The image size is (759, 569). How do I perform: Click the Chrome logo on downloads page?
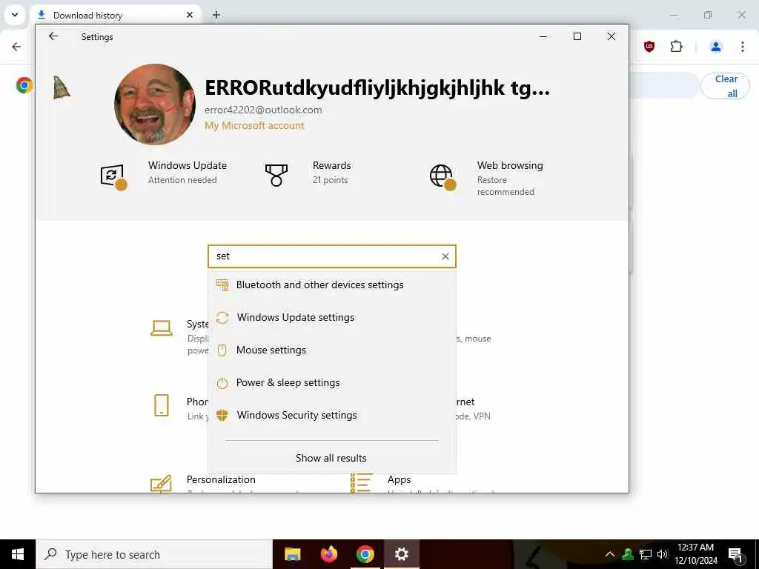[24, 85]
